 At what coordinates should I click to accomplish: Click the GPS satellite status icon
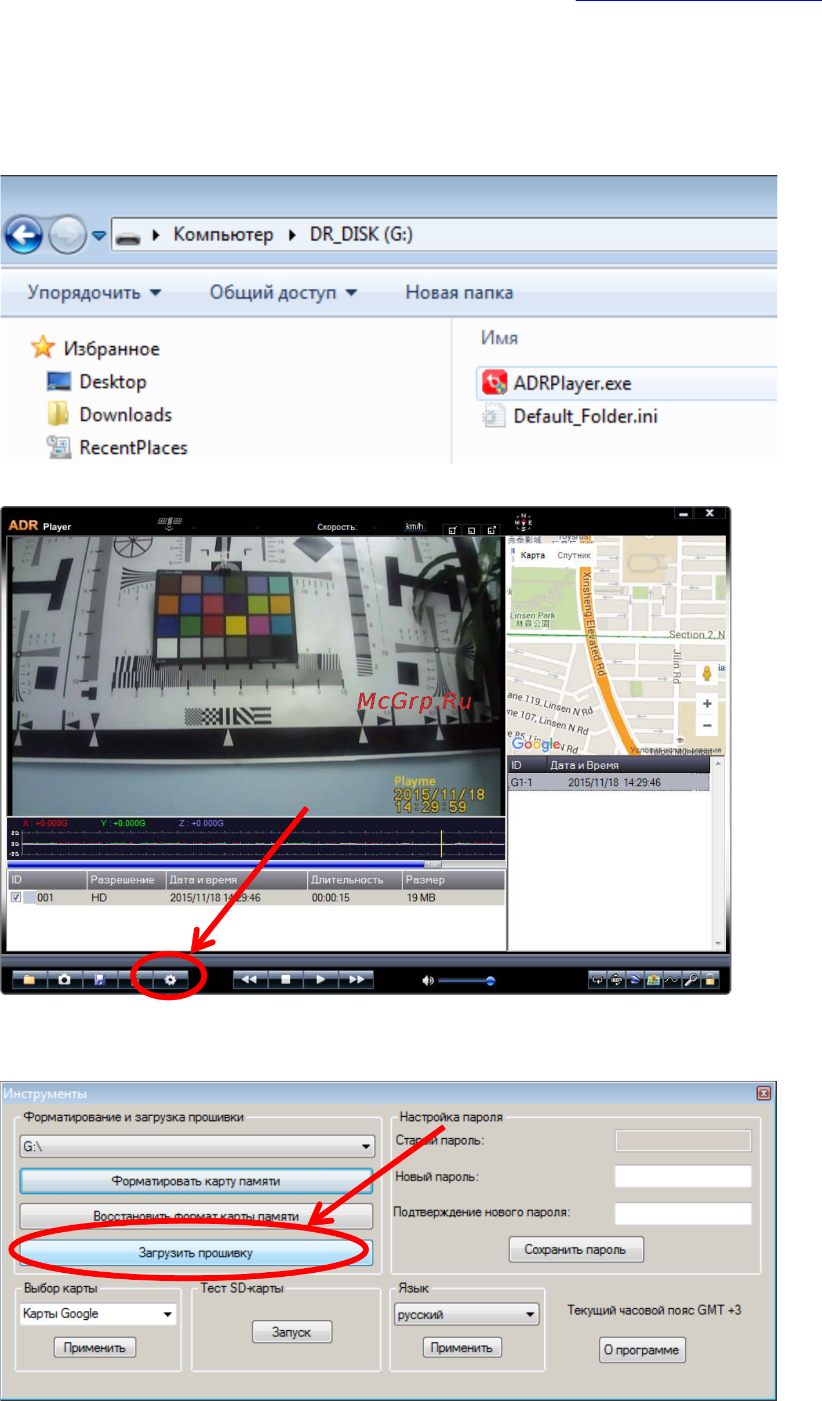(170, 523)
